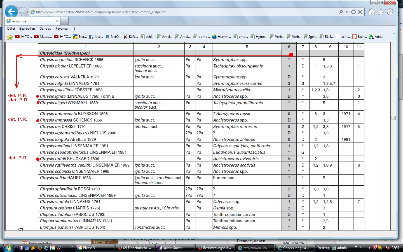Open the Favoriten menu

(x=62, y=29)
